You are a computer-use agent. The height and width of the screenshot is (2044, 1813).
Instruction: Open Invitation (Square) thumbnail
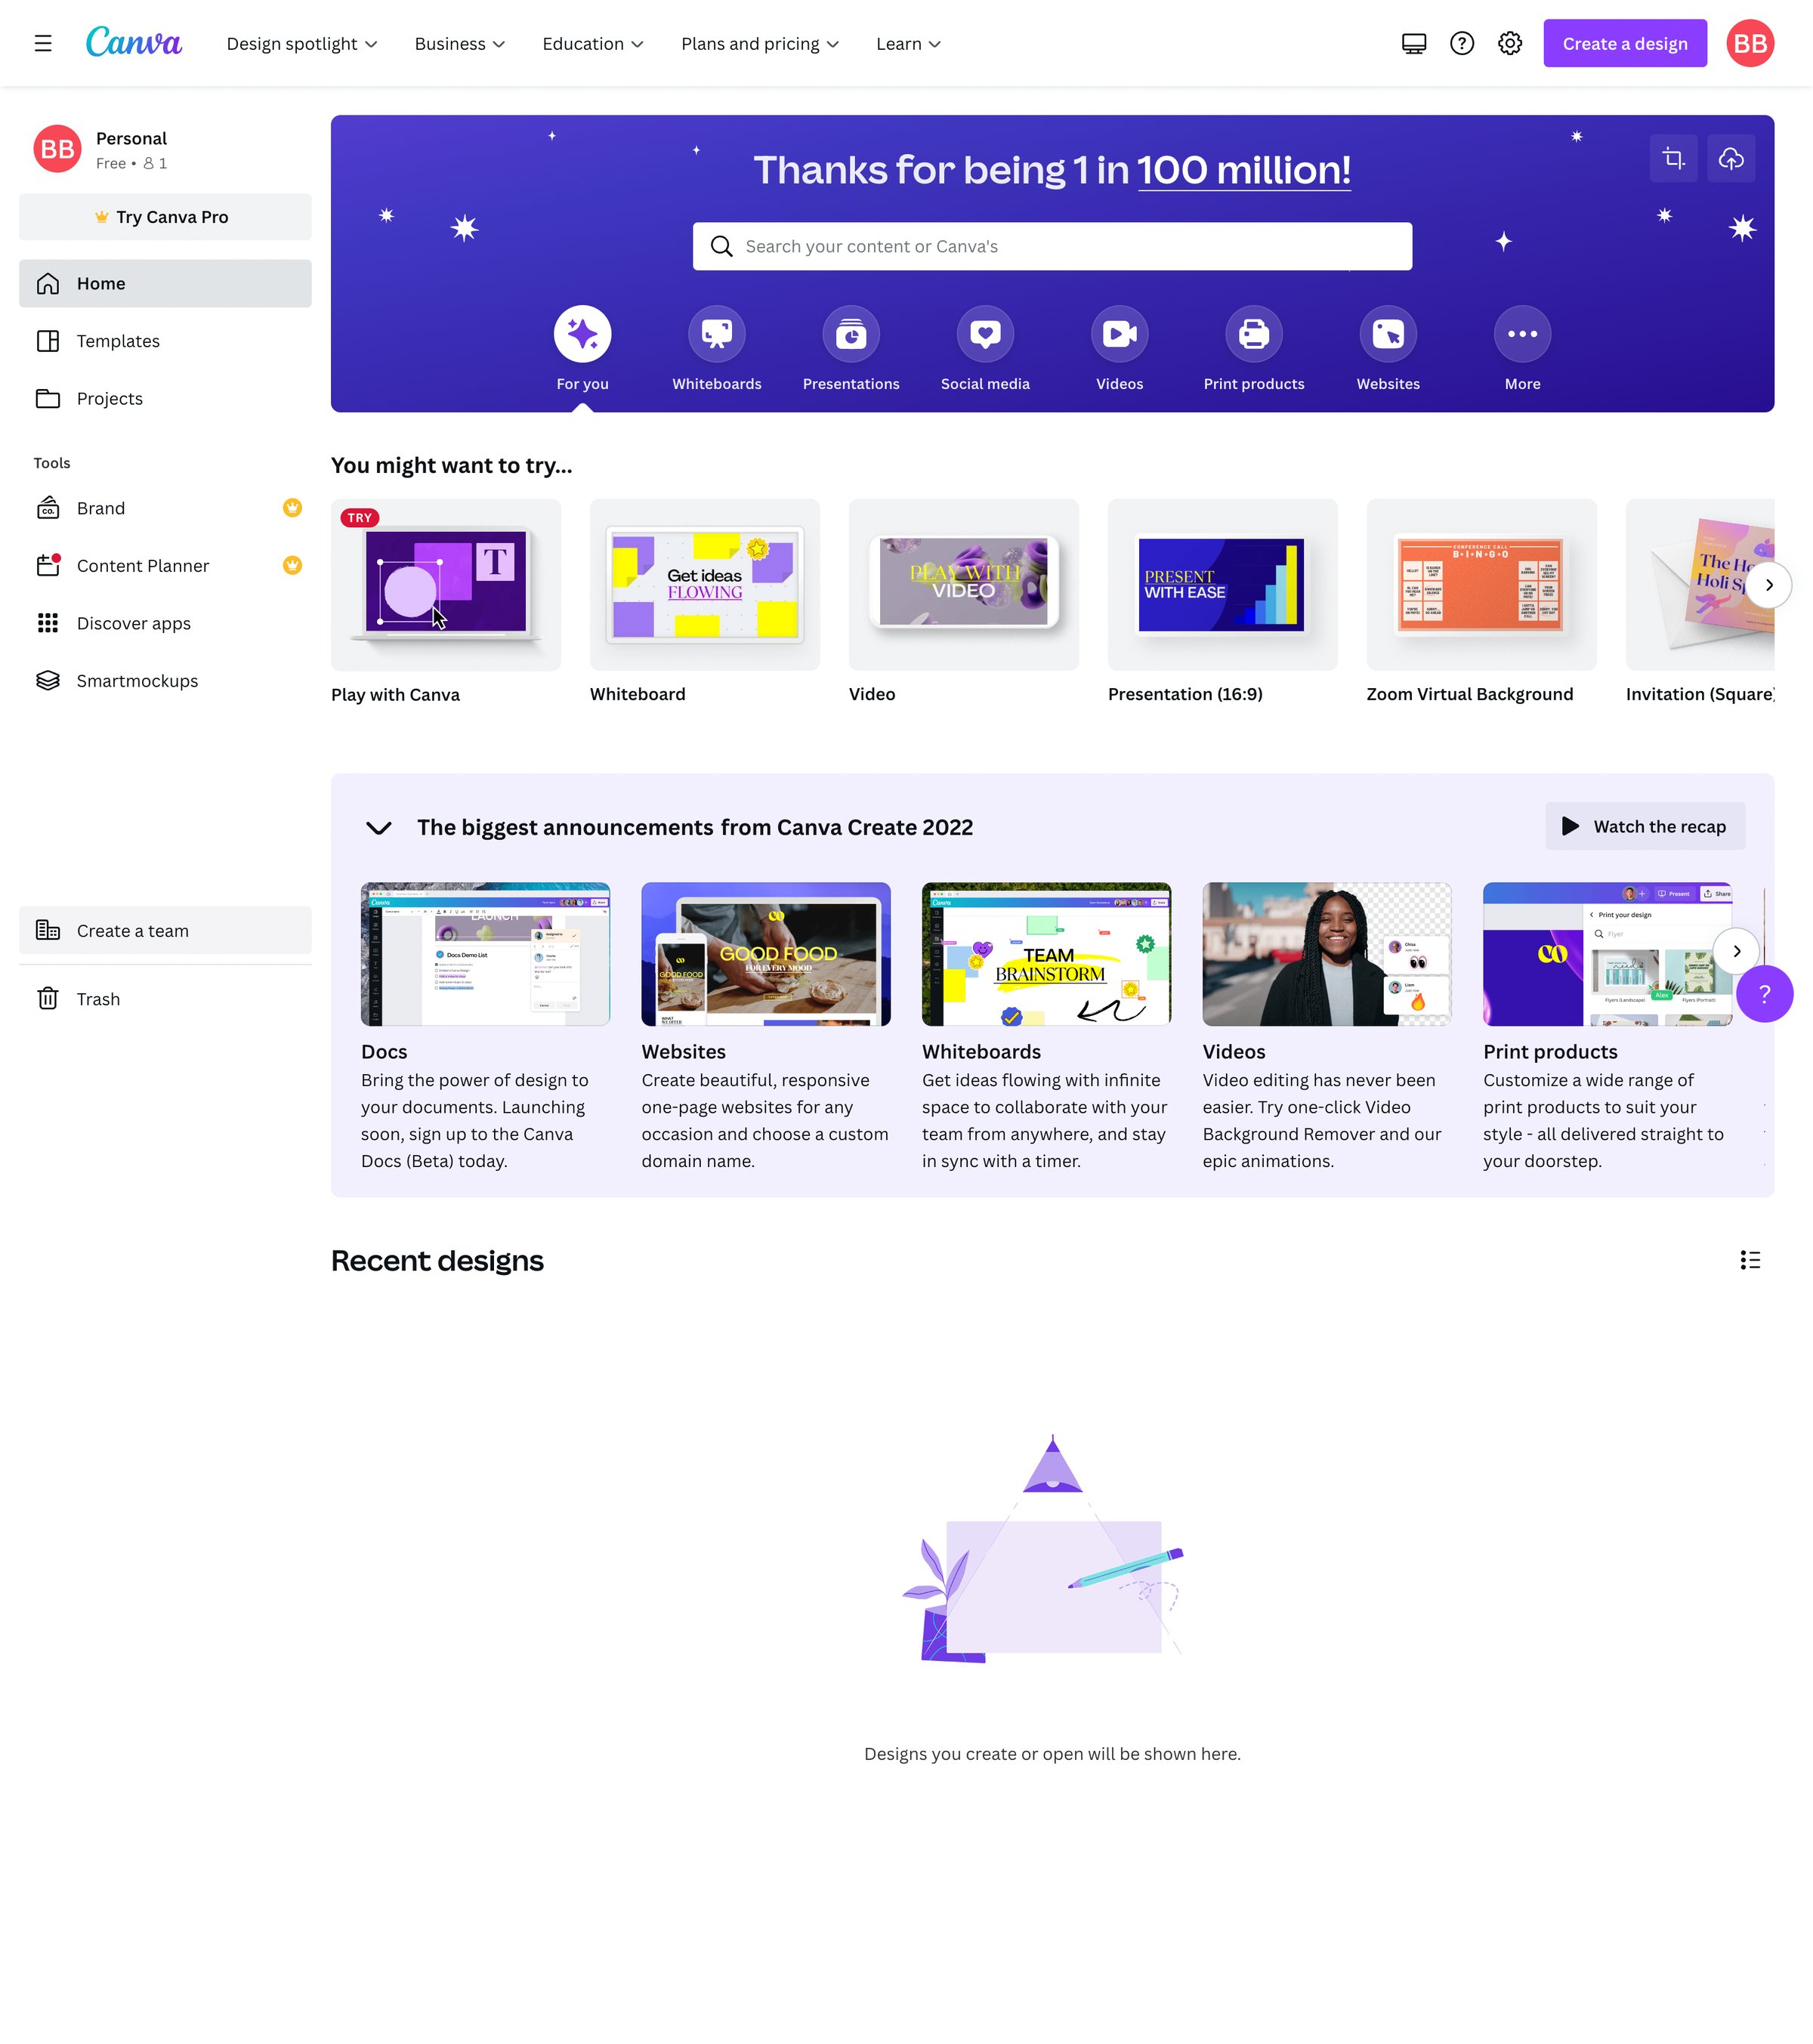click(1700, 585)
